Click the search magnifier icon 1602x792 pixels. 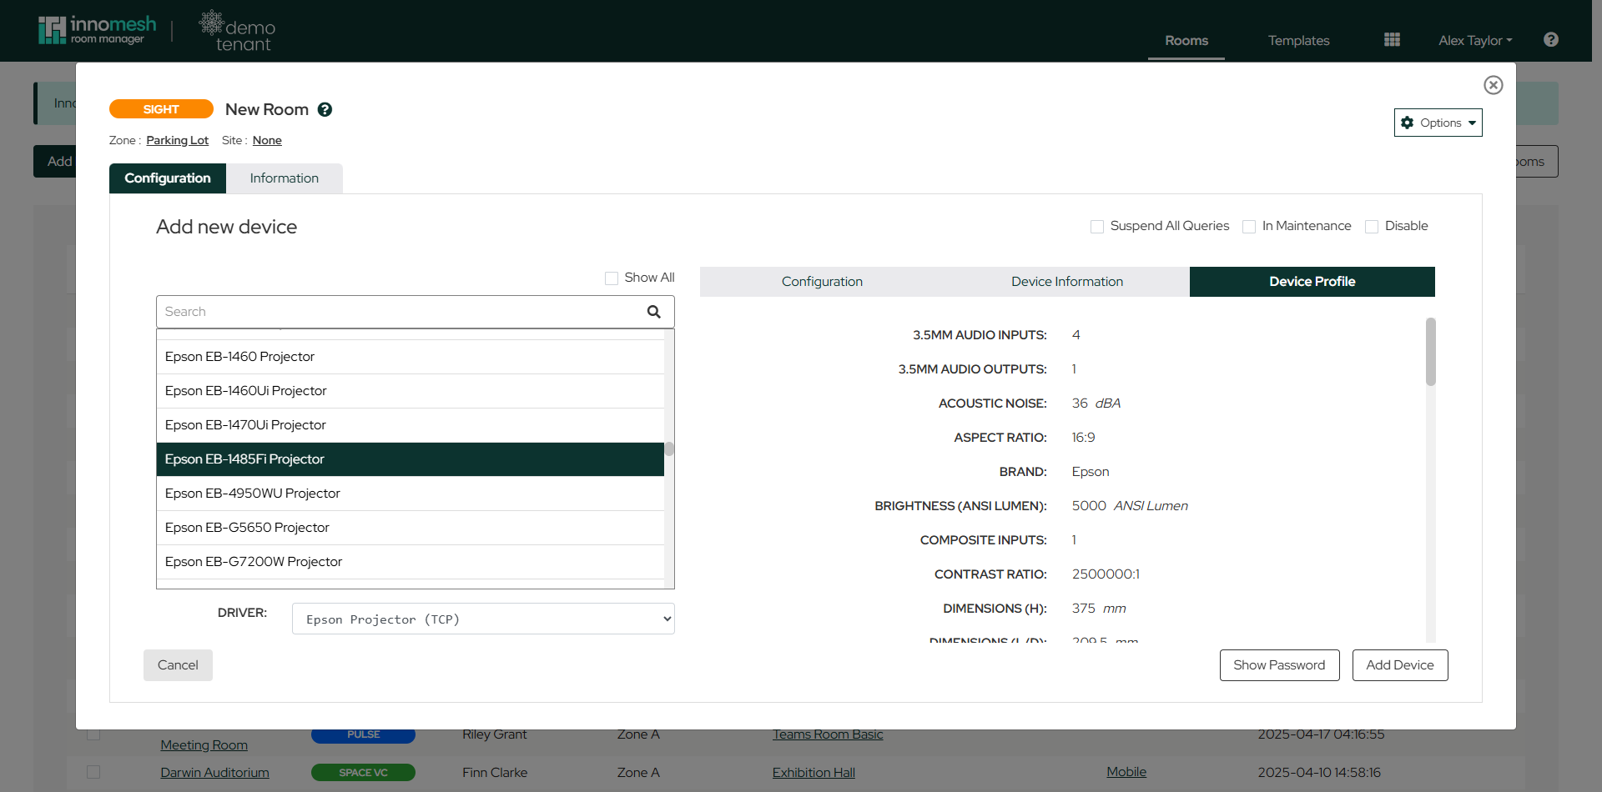(654, 312)
